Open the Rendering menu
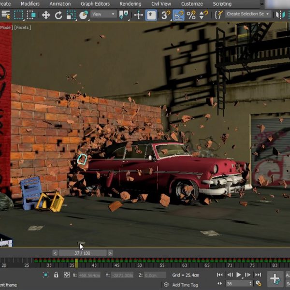This screenshot has height=290, width=290. [130, 4]
